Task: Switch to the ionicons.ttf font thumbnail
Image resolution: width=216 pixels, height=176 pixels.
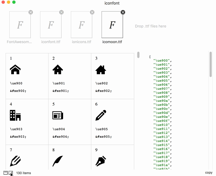Action: tap(82, 25)
